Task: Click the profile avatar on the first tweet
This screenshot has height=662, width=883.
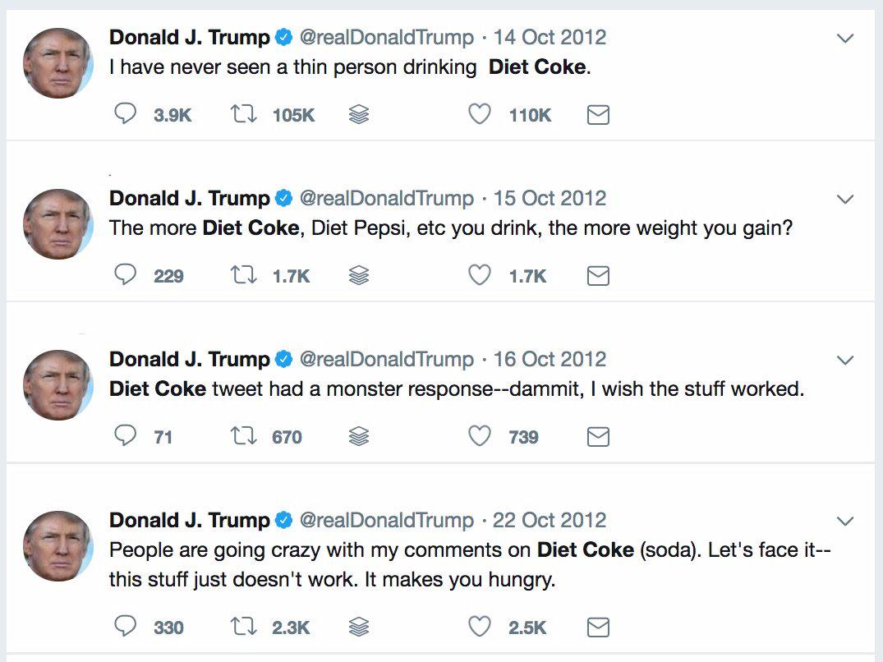Action: (57, 63)
